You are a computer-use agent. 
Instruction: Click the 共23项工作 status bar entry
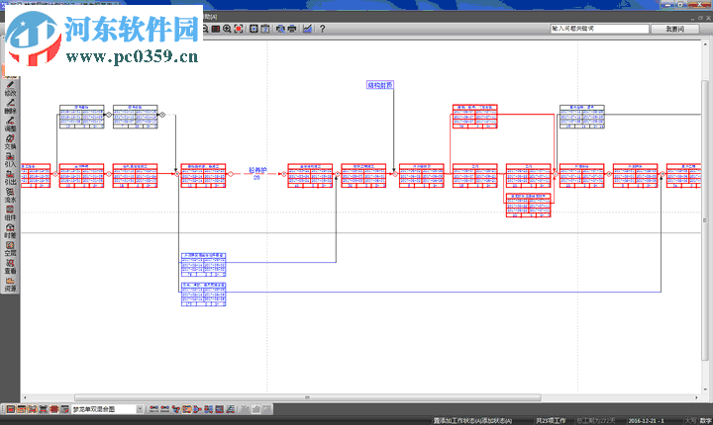coord(551,421)
